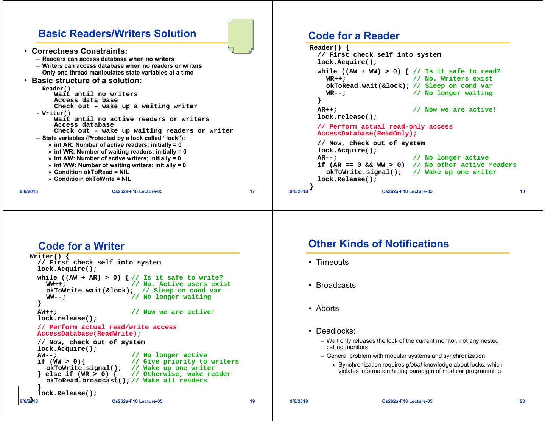Select the 'Other Kinds of Notifications' title

378,244
